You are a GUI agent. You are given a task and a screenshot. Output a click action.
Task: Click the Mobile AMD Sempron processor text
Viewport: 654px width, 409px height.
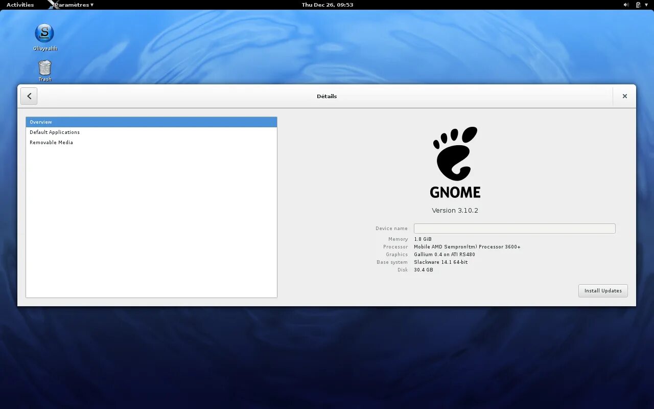pyautogui.click(x=467, y=247)
